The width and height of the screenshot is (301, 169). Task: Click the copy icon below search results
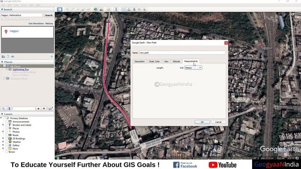click(x=8, y=56)
